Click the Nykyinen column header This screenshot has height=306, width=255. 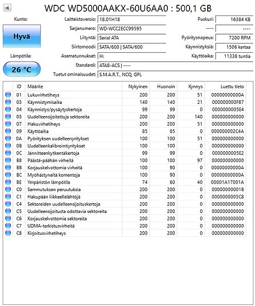click(x=136, y=86)
